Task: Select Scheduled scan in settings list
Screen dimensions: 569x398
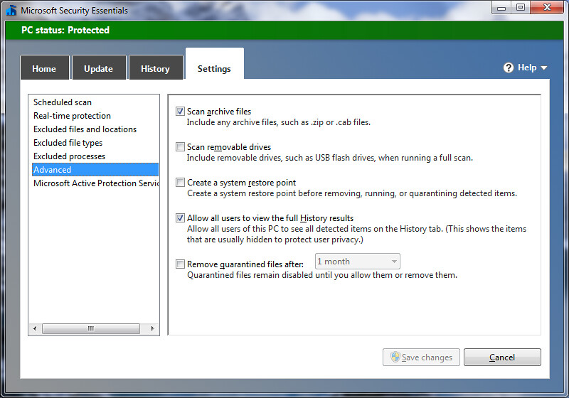Action: tap(95, 102)
